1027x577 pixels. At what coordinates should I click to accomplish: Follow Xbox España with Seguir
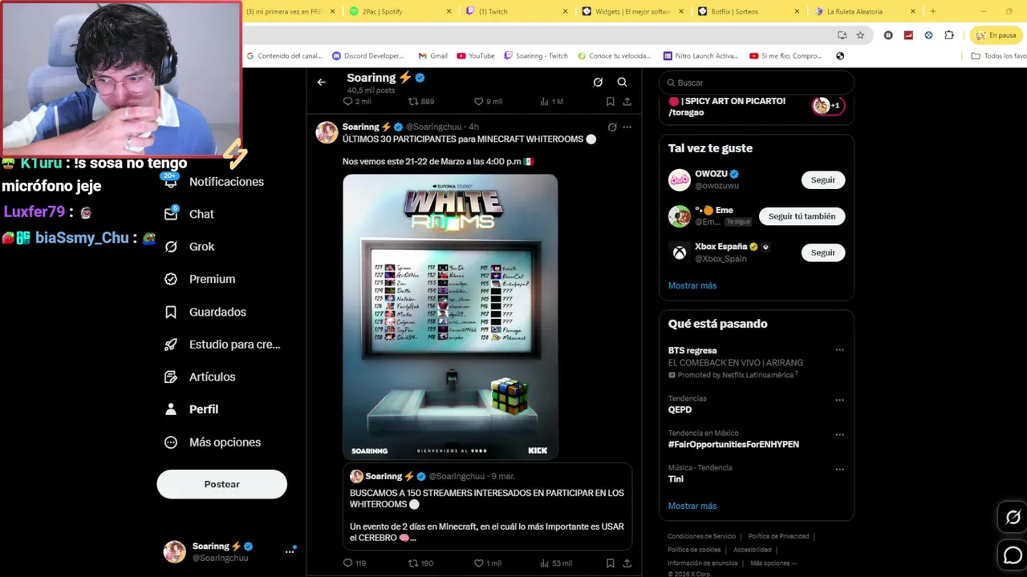pyautogui.click(x=822, y=252)
